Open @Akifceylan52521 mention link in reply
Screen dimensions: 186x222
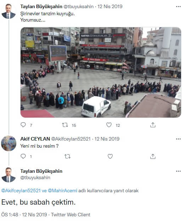point(21,190)
